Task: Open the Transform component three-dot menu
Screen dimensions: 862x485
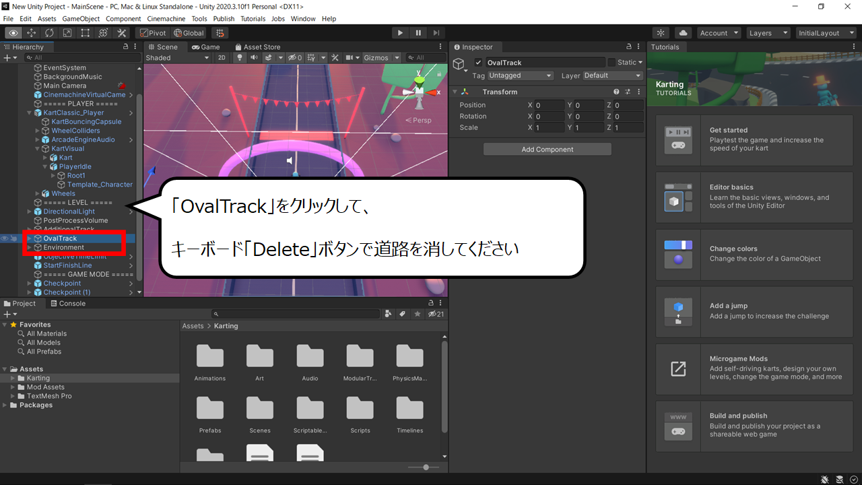Action: (x=638, y=92)
